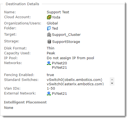Click the Ted folder name
Image resolution: width=129 pixels, height=120 pixels.
[x=55, y=28]
